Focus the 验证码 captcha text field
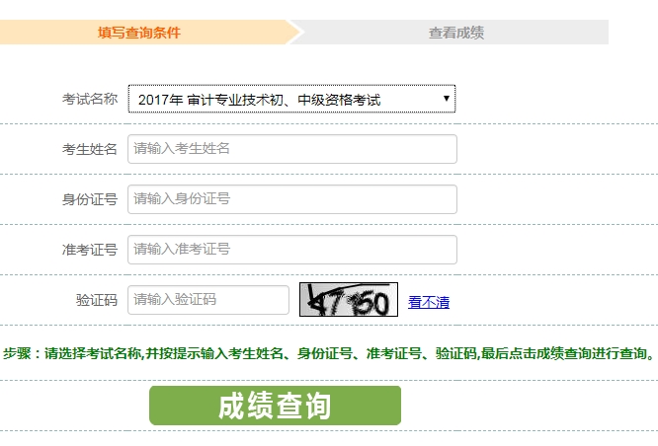This screenshot has width=658, height=446. pos(207,300)
